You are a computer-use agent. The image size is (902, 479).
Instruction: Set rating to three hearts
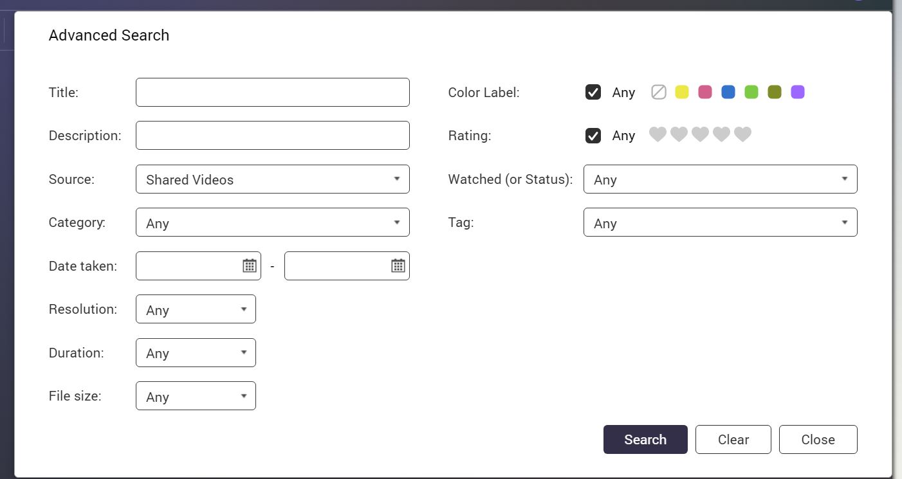[x=700, y=134]
